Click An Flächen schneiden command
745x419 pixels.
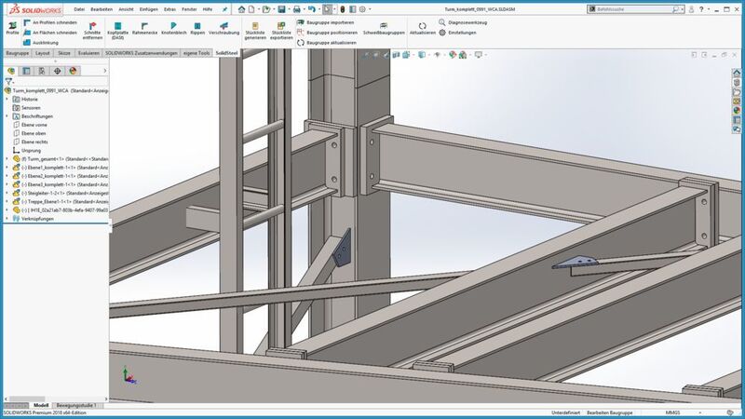coord(50,33)
